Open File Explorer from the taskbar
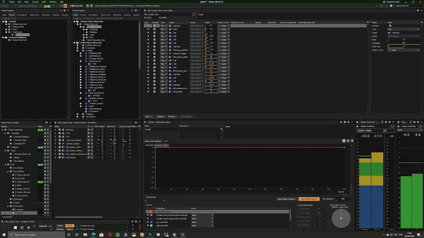Viewport: 424px width, 238px height. coord(85,235)
